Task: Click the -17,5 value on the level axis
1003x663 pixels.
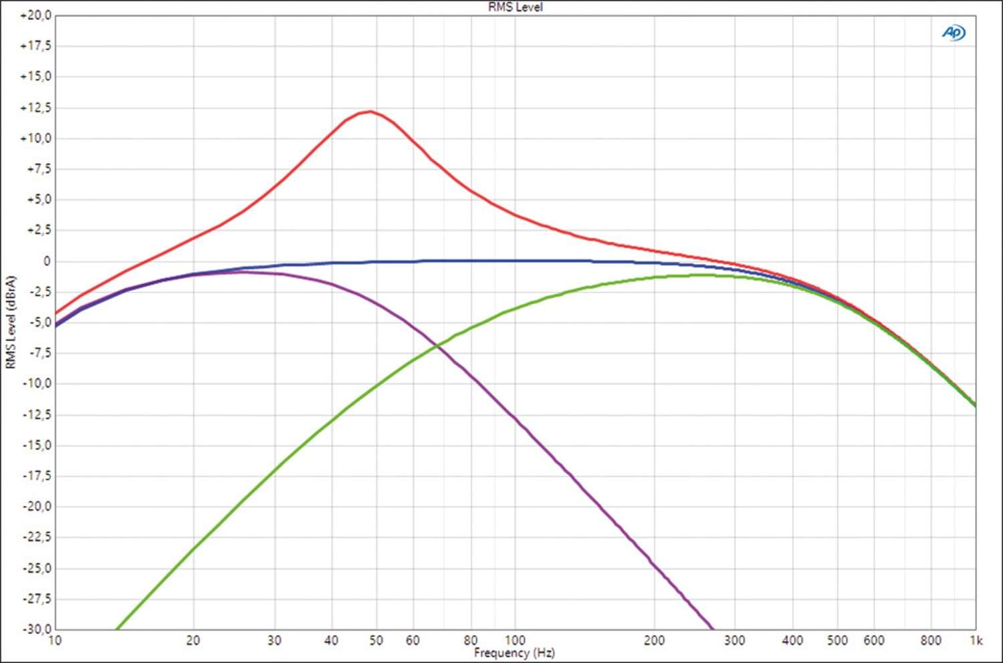Action: (37, 476)
